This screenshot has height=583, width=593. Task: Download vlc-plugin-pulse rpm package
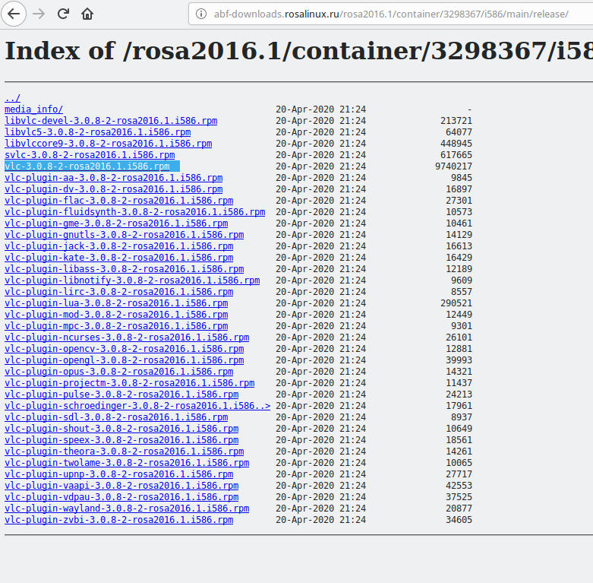click(121, 394)
